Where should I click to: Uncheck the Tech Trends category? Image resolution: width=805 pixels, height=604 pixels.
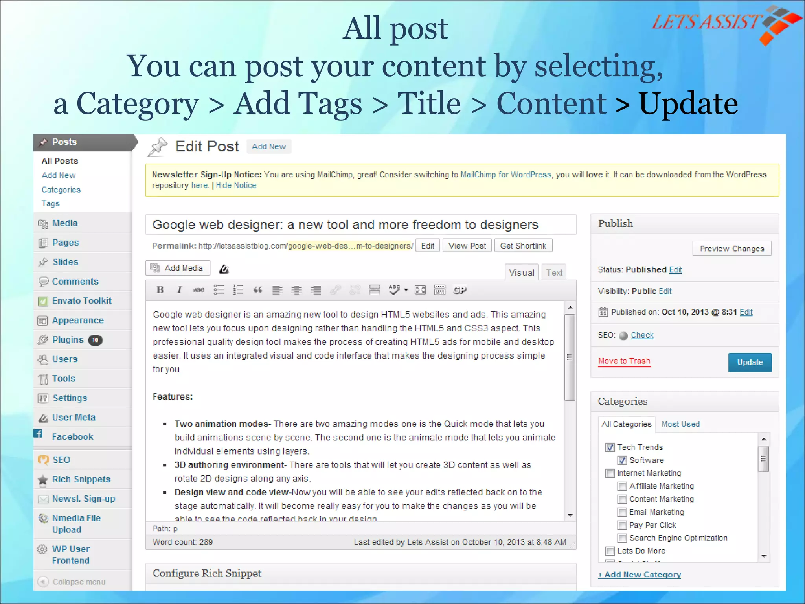610,447
